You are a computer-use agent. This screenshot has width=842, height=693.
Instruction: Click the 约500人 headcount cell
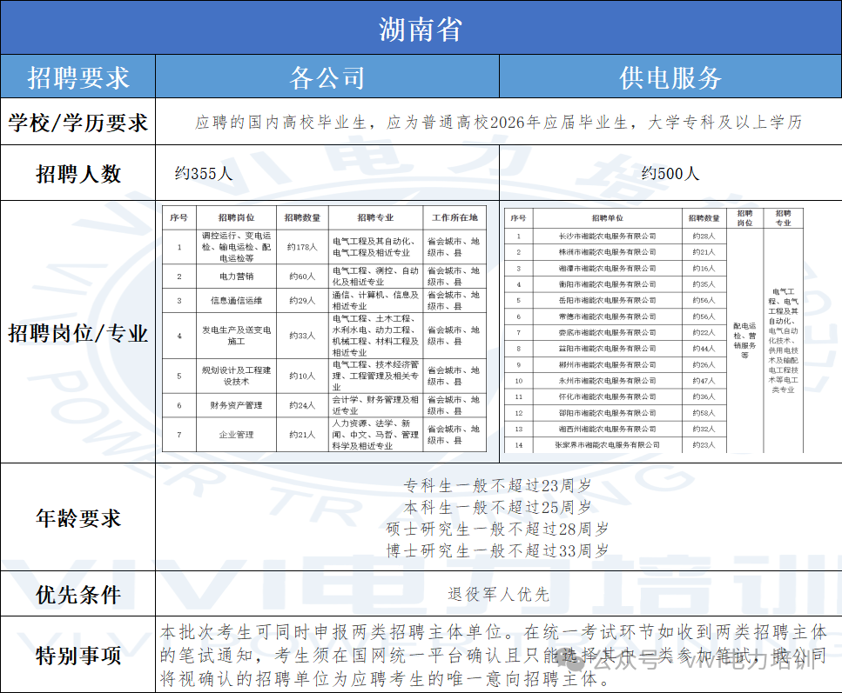coord(670,174)
